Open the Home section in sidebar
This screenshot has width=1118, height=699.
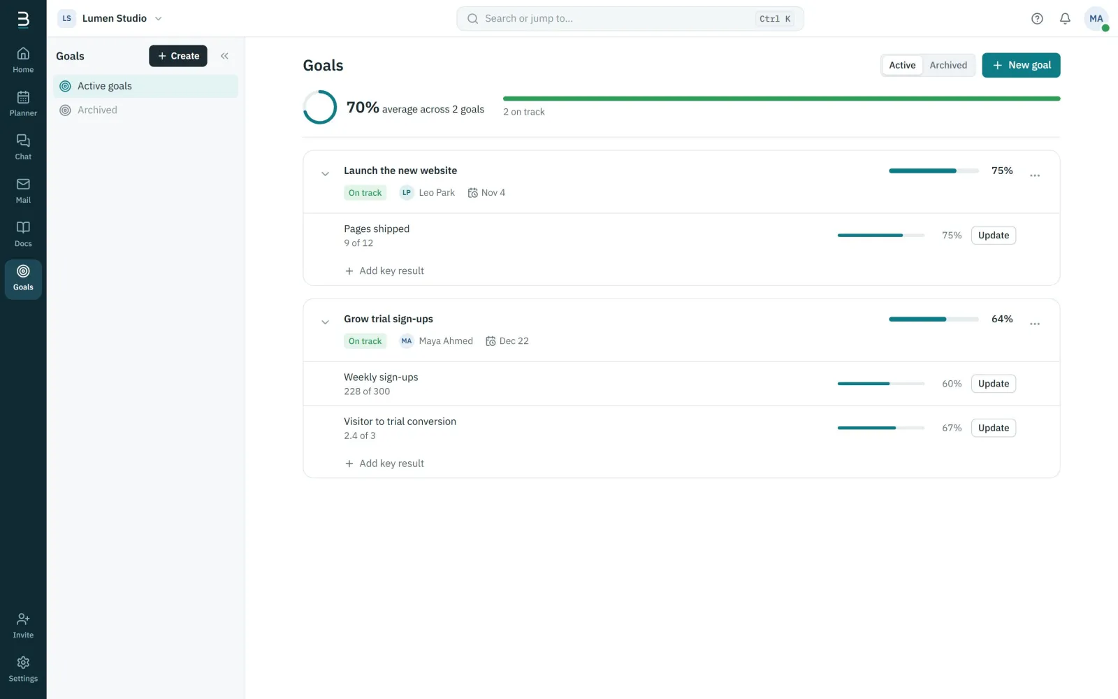[23, 61]
